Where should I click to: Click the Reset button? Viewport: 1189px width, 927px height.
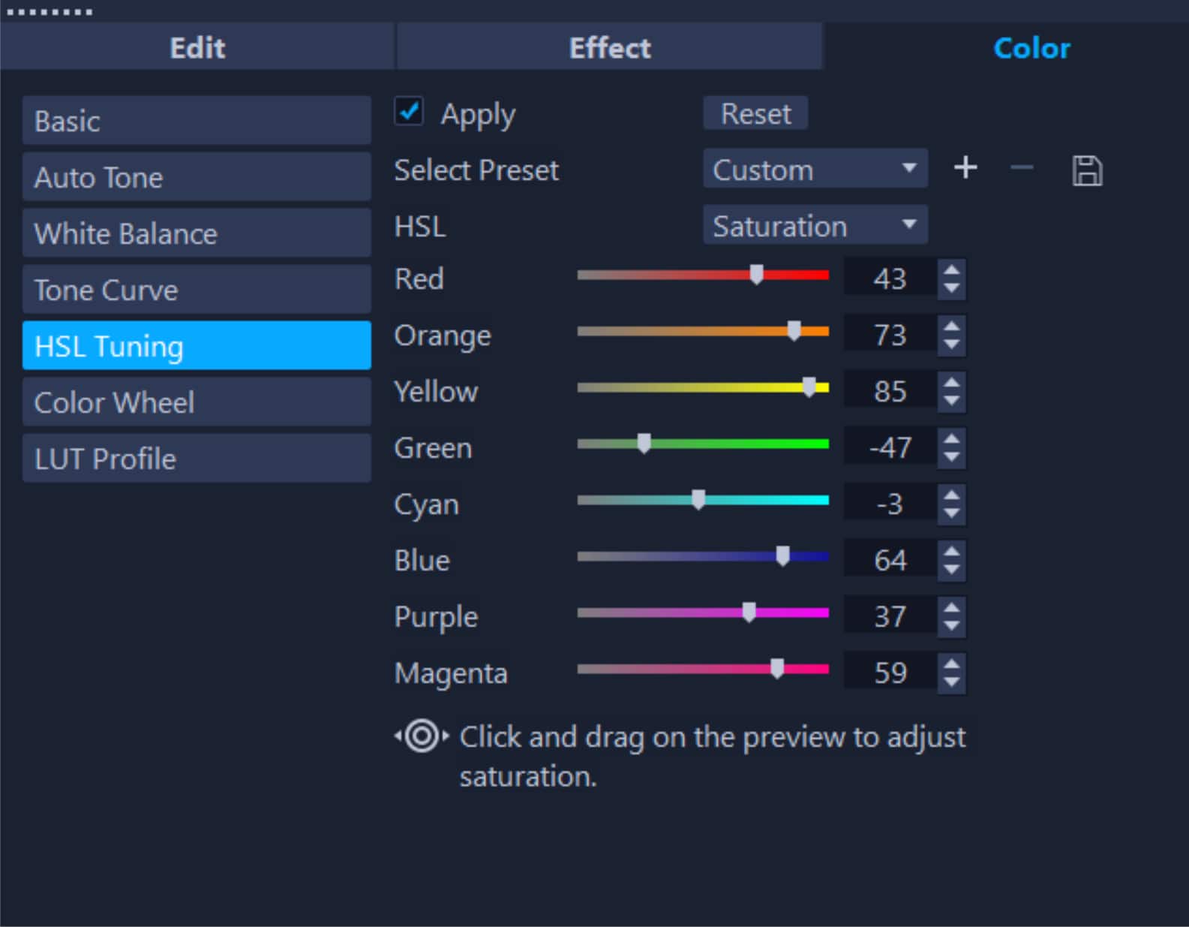[x=755, y=113]
